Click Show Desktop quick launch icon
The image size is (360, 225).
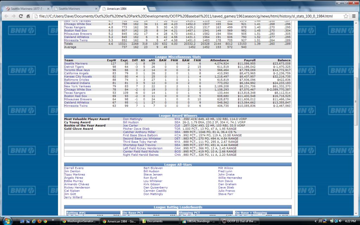22,221
